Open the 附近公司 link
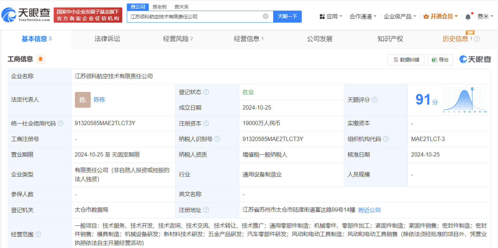The image size is (498, 248). [x=369, y=210]
